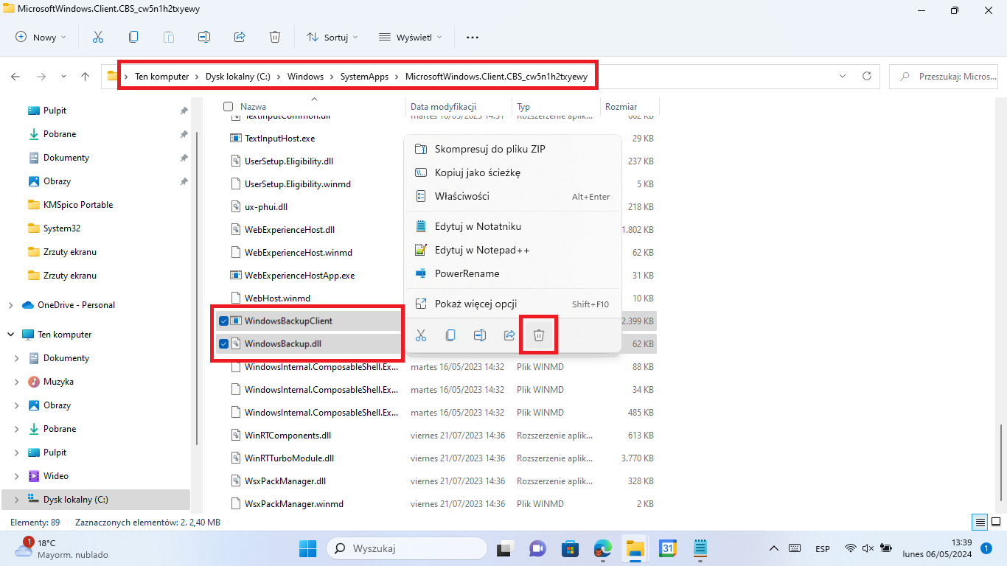Select the file WebExperienceHostApp.exe
Image resolution: width=1007 pixels, height=566 pixels.
[299, 275]
